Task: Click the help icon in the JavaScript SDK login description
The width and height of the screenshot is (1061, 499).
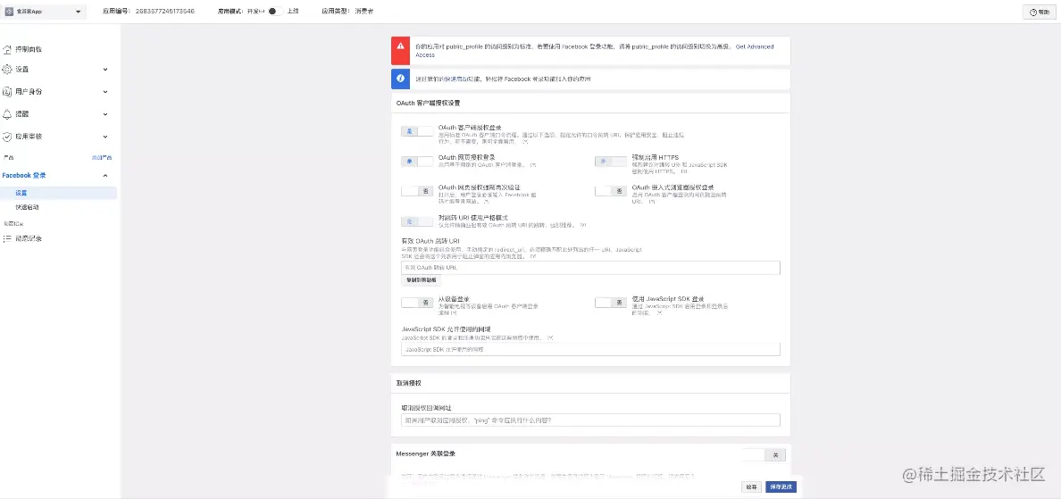Action: pos(659,313)
